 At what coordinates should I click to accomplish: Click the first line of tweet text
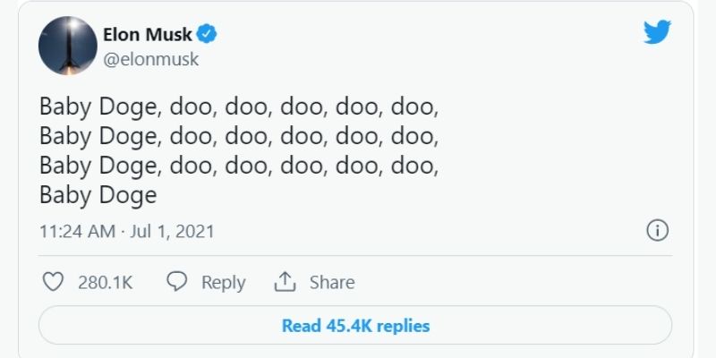[239, 108]
